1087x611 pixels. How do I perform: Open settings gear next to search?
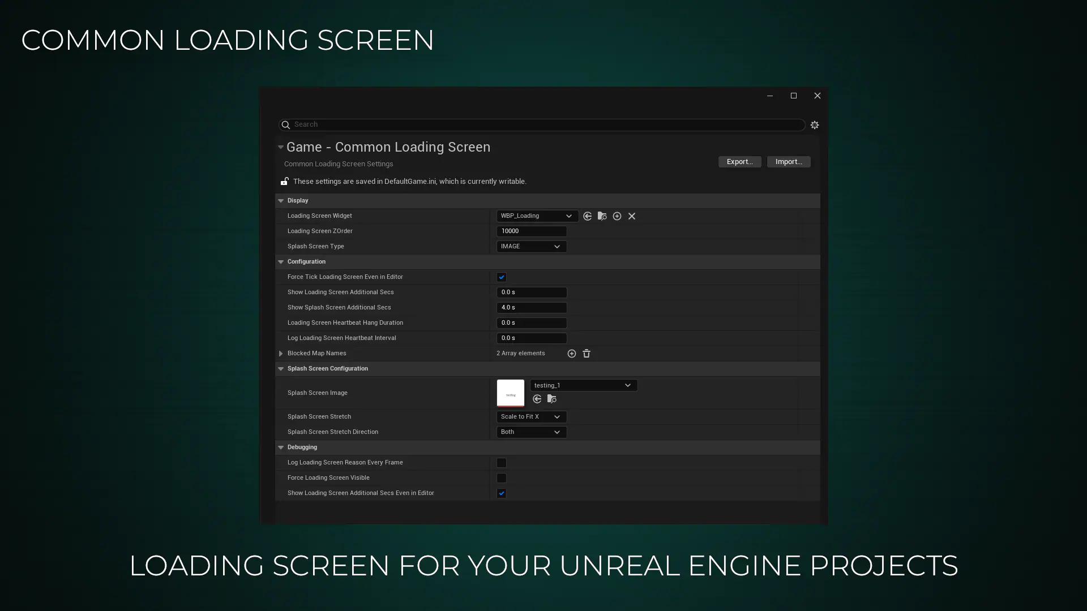click(815, 125)
